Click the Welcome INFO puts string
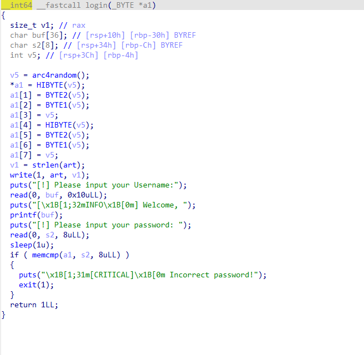Image resolution: width=364 pixels, height=355 pixels. (110, 205)
